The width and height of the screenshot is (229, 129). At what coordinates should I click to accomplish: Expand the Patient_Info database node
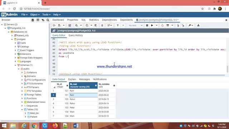point(12,35)
